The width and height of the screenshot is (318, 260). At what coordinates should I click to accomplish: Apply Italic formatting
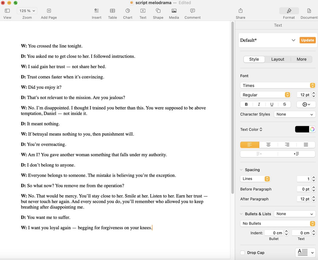[x=259, y=104]
